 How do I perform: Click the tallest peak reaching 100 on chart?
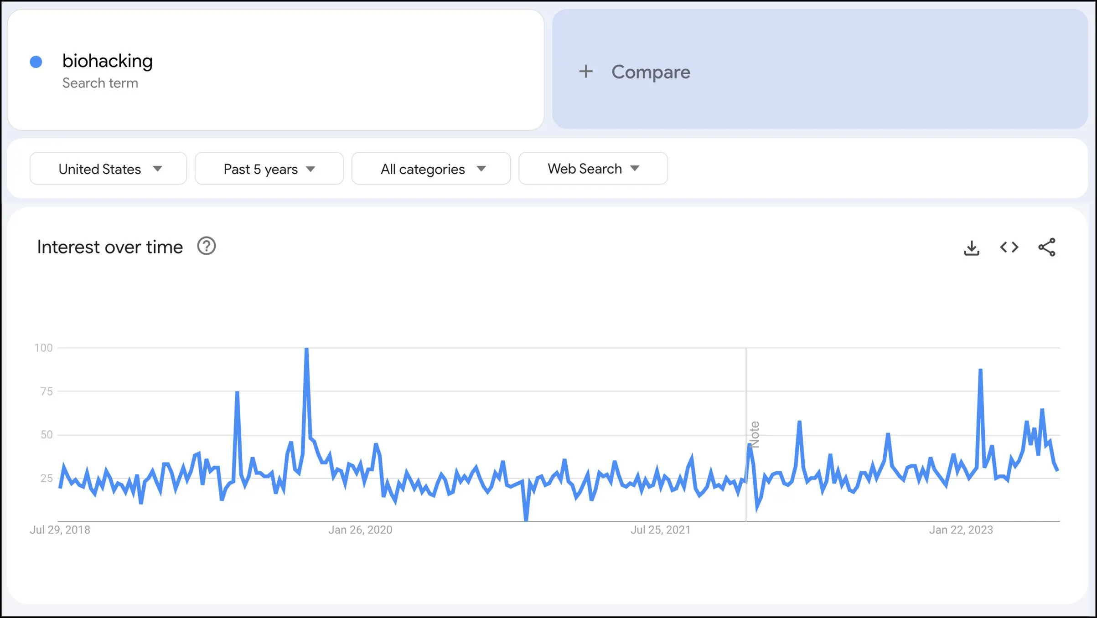[306, 349]
